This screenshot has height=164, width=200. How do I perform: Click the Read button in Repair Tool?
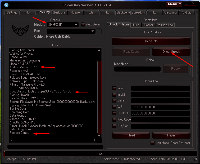(131, 135)
